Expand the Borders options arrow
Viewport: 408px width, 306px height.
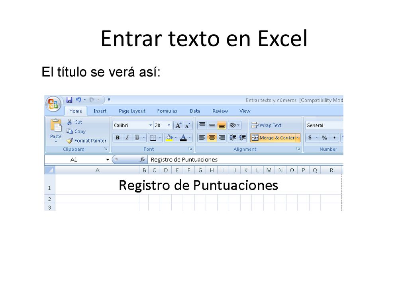(x=160, y=137)
